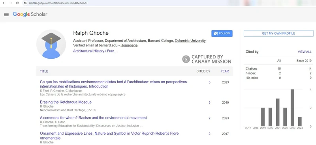The image size is (316, 145).
Task: Click year 2017 in Ornament row
Action: (x=225, y=134)
